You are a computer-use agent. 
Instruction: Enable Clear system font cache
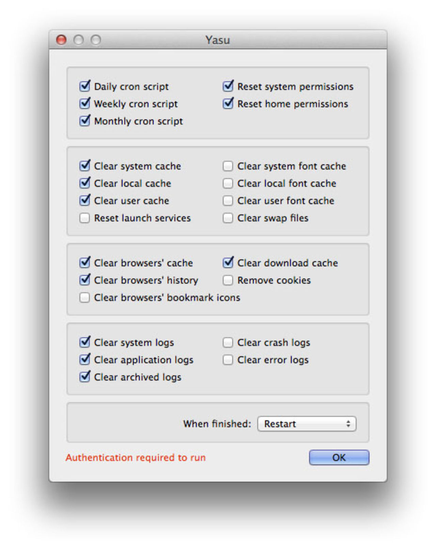point(228,166)
